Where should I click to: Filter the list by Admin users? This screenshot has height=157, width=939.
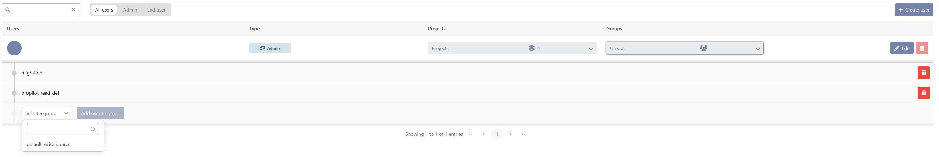coord(130,10)
